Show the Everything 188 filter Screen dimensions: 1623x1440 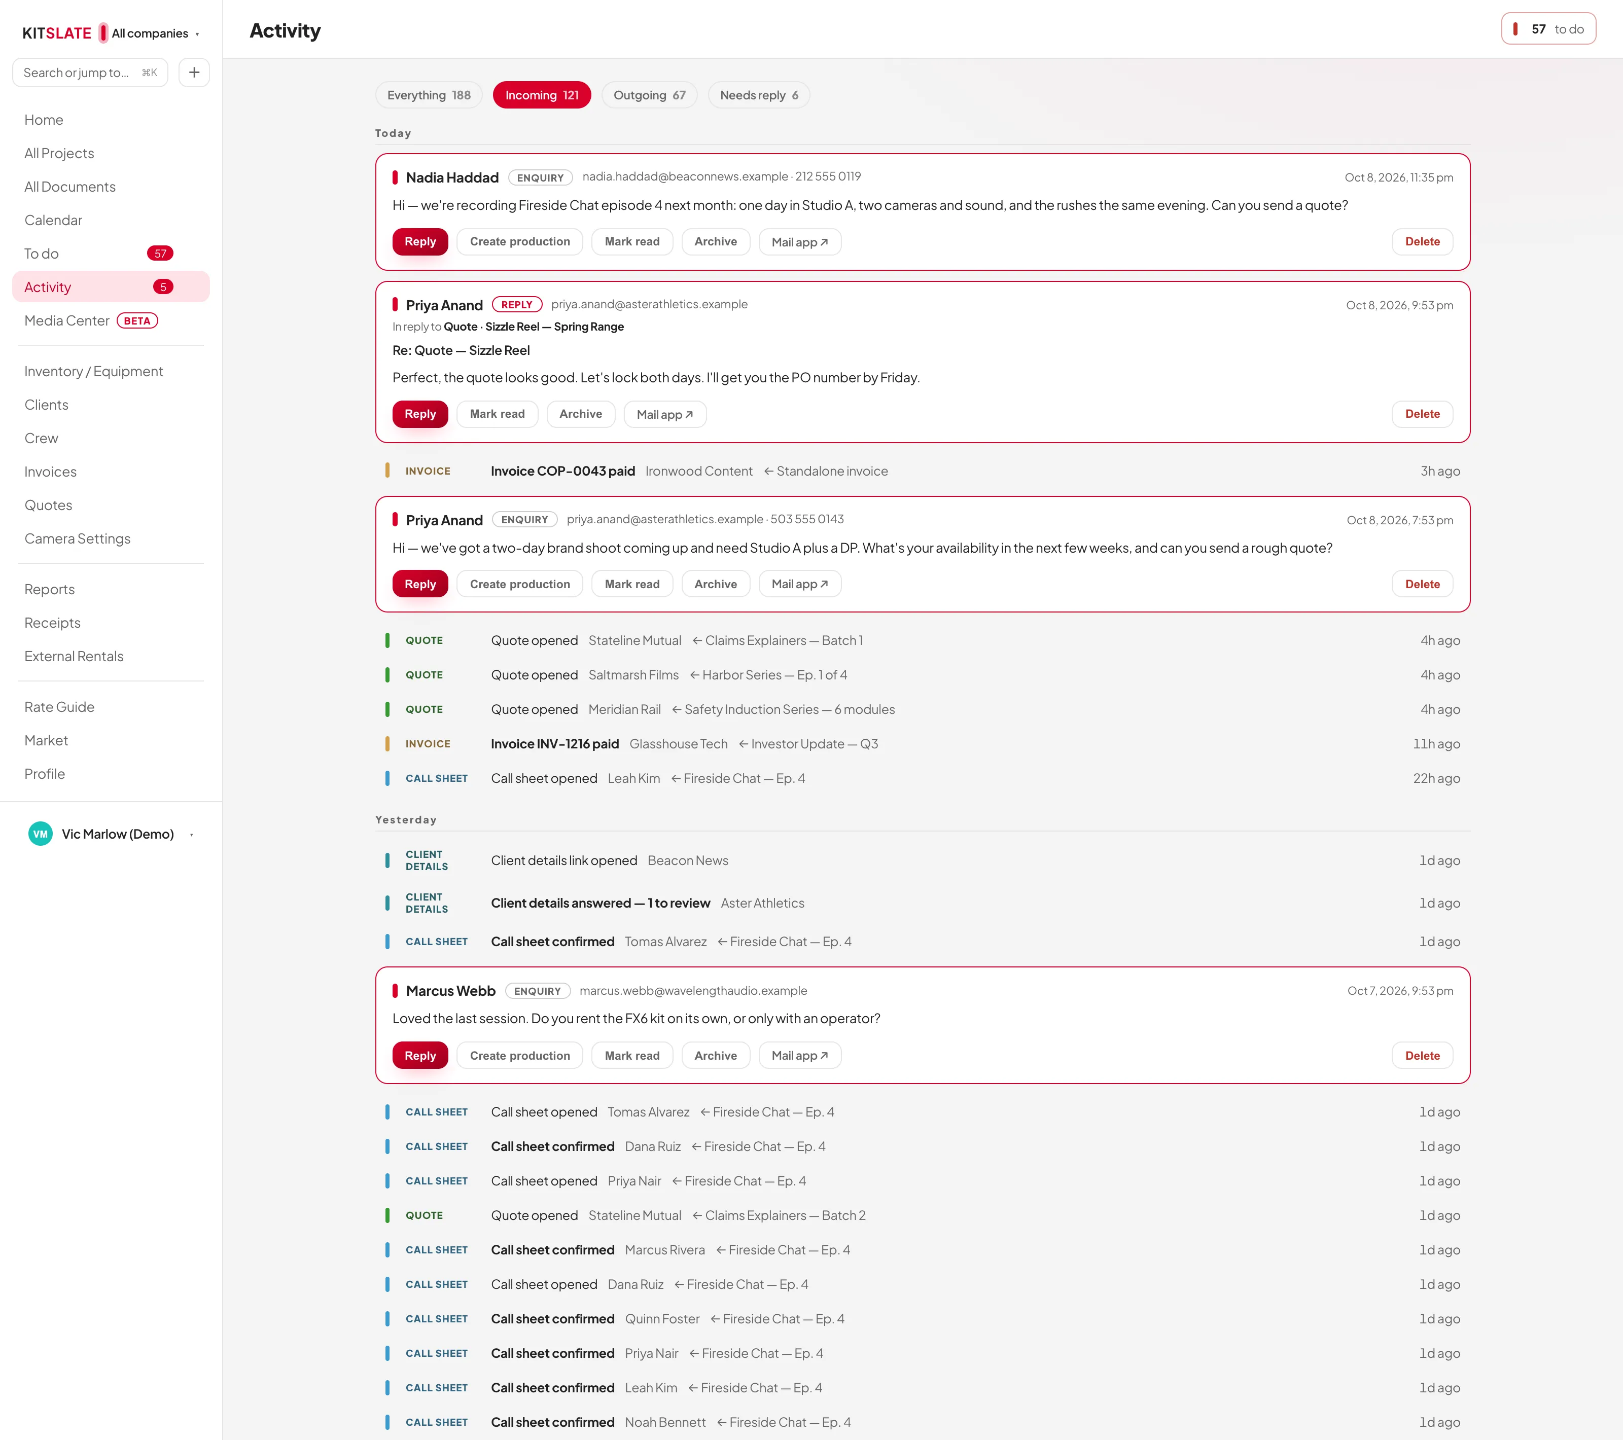pos(429,95)
